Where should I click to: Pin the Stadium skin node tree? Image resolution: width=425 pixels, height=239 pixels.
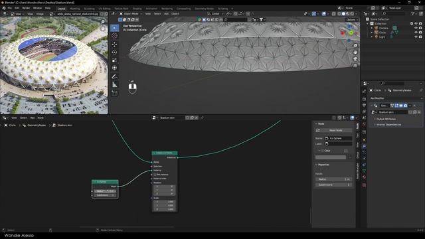pyautogui.click(x=202, y=118)
